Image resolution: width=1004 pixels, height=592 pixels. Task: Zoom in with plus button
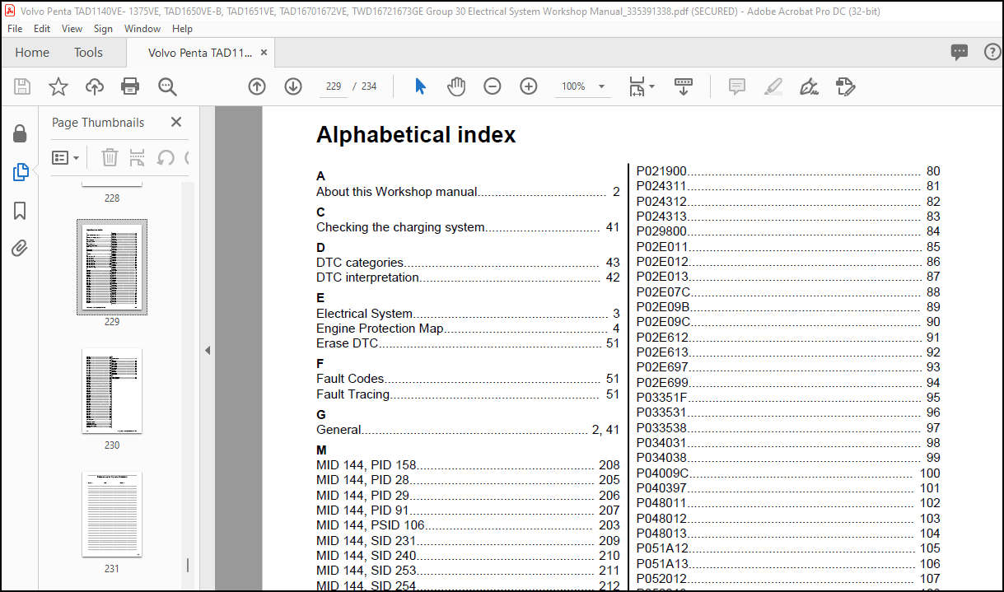coord(529,86)
